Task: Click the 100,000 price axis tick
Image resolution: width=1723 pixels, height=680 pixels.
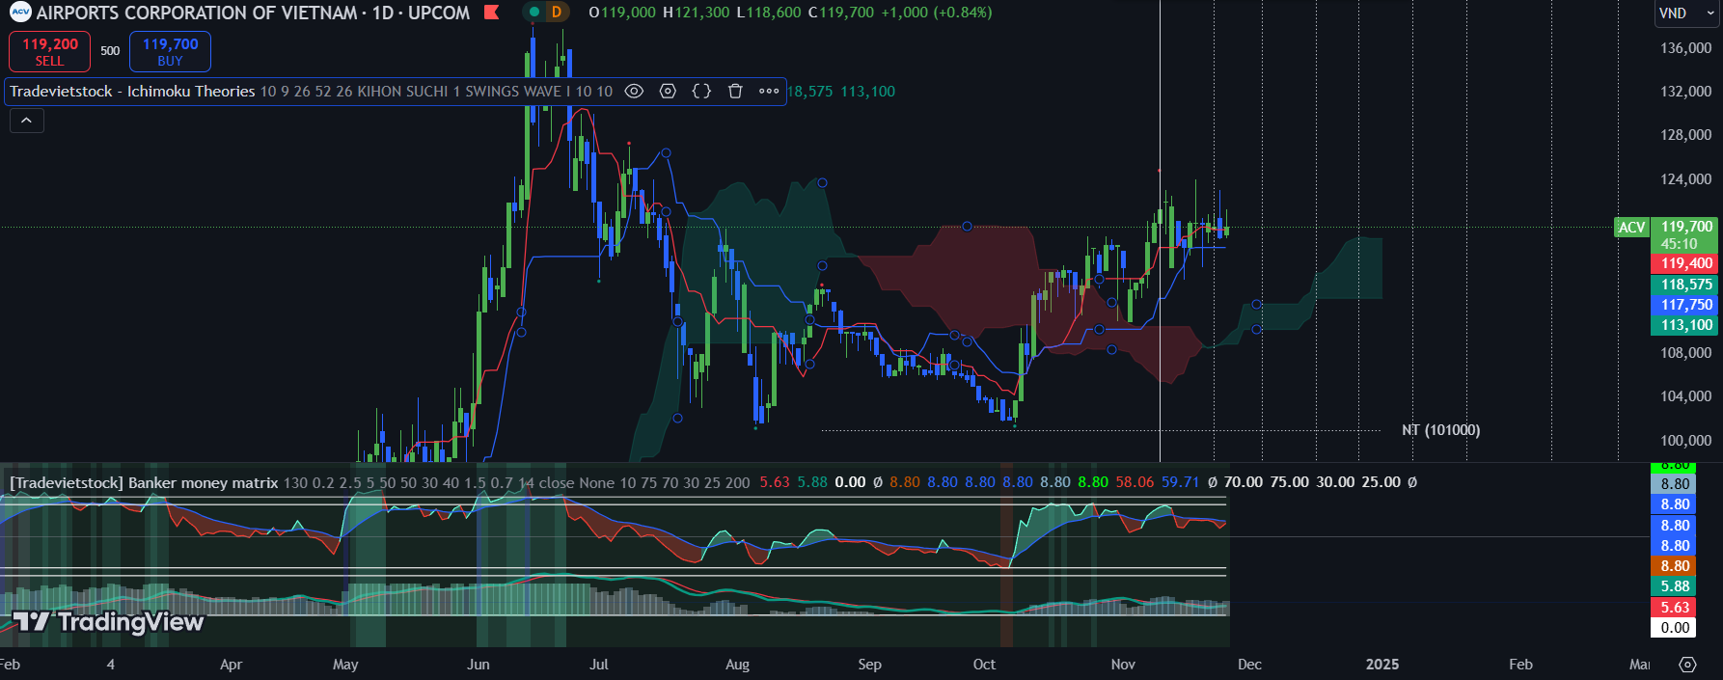Action: tap(1685, 441)
